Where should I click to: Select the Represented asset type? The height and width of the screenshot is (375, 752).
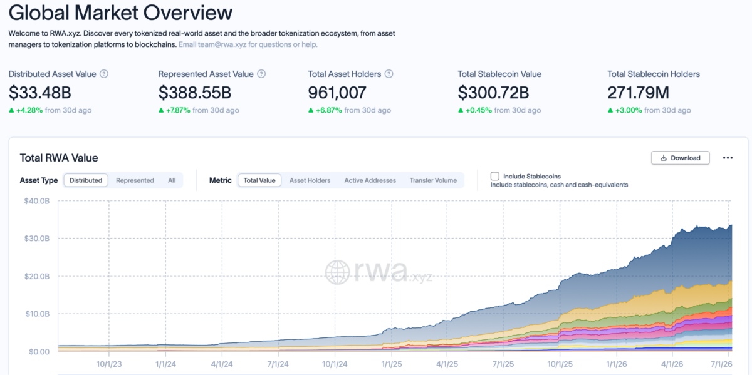click(x=135, y=180)
